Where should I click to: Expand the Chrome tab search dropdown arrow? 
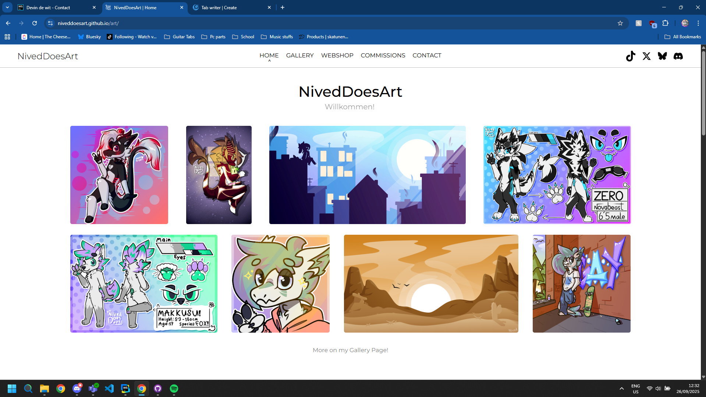tap(7, 7)
